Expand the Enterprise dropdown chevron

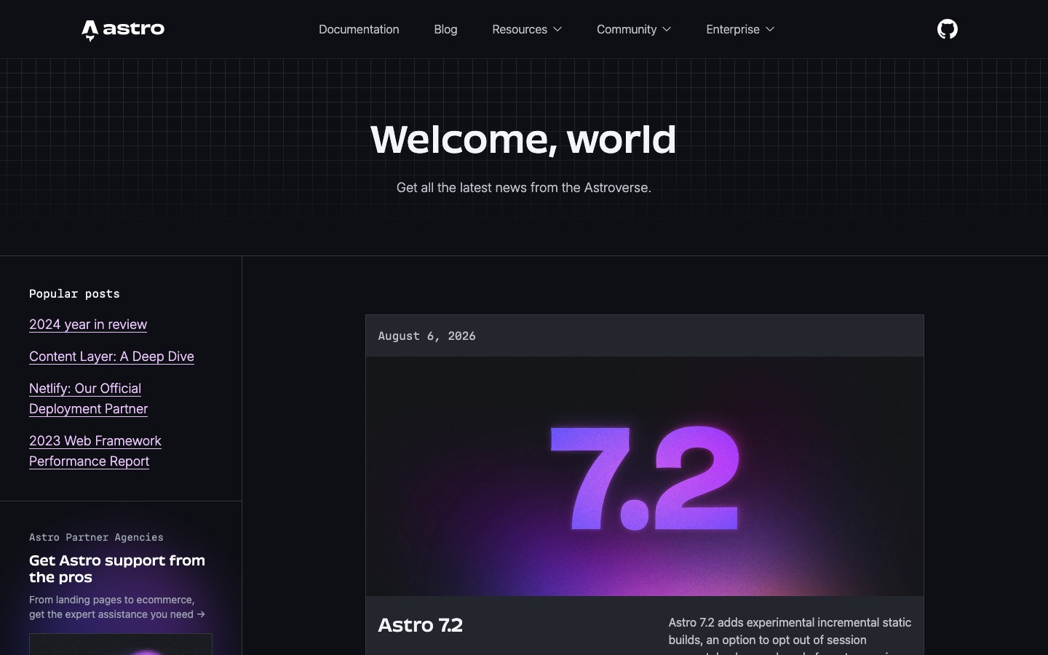(770, 29)
